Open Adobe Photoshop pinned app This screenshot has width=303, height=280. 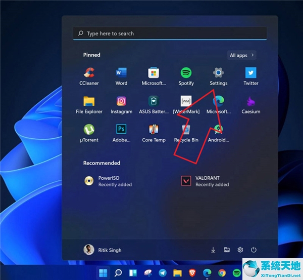click(x=121, y=133)
